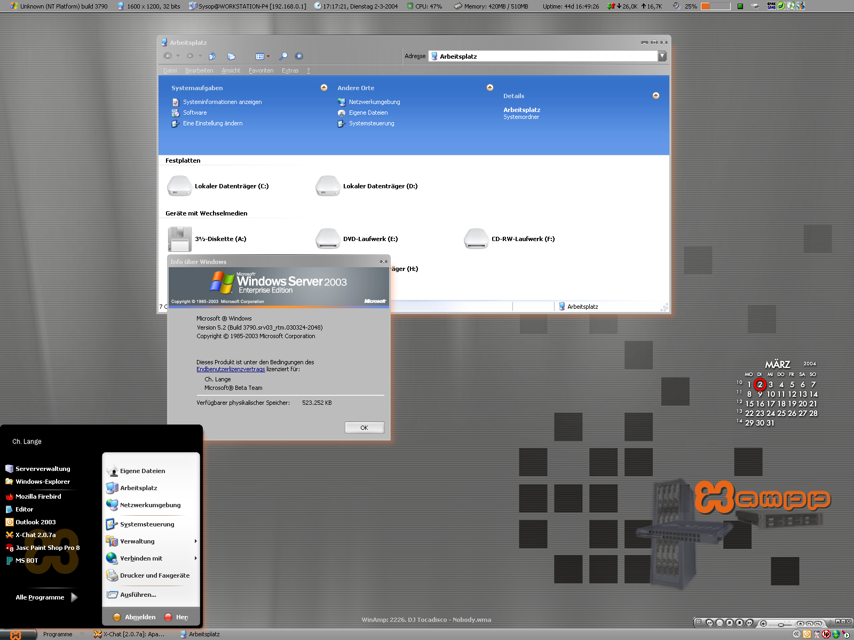The height and width of the screenshot is (640, 854).
Task: Collapse the Andere Orte panel
Action: (490, 87)
